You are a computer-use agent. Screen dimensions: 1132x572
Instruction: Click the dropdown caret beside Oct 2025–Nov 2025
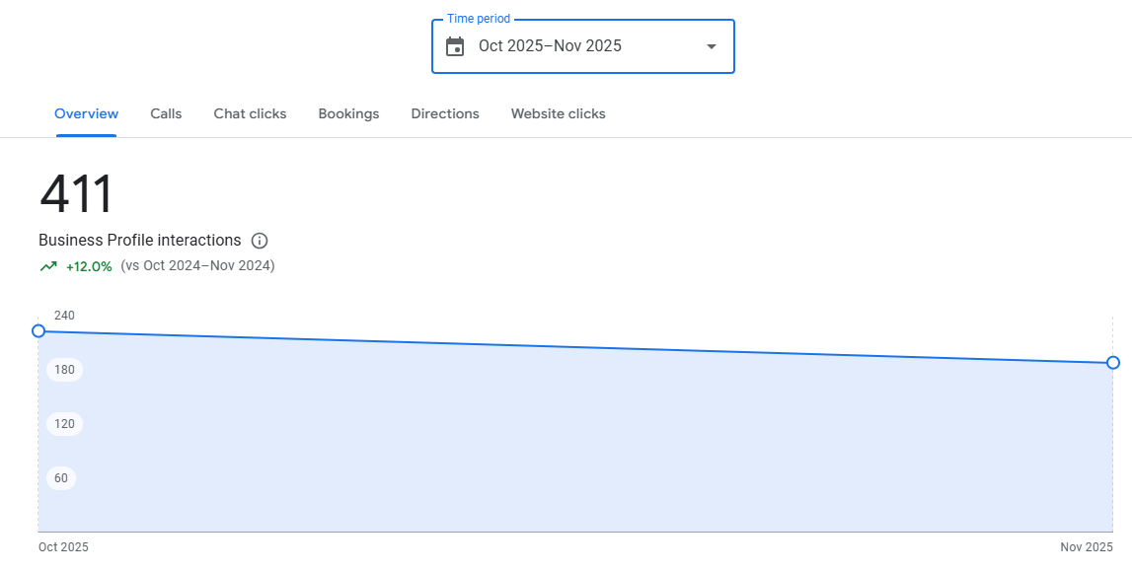coord(710,46)
